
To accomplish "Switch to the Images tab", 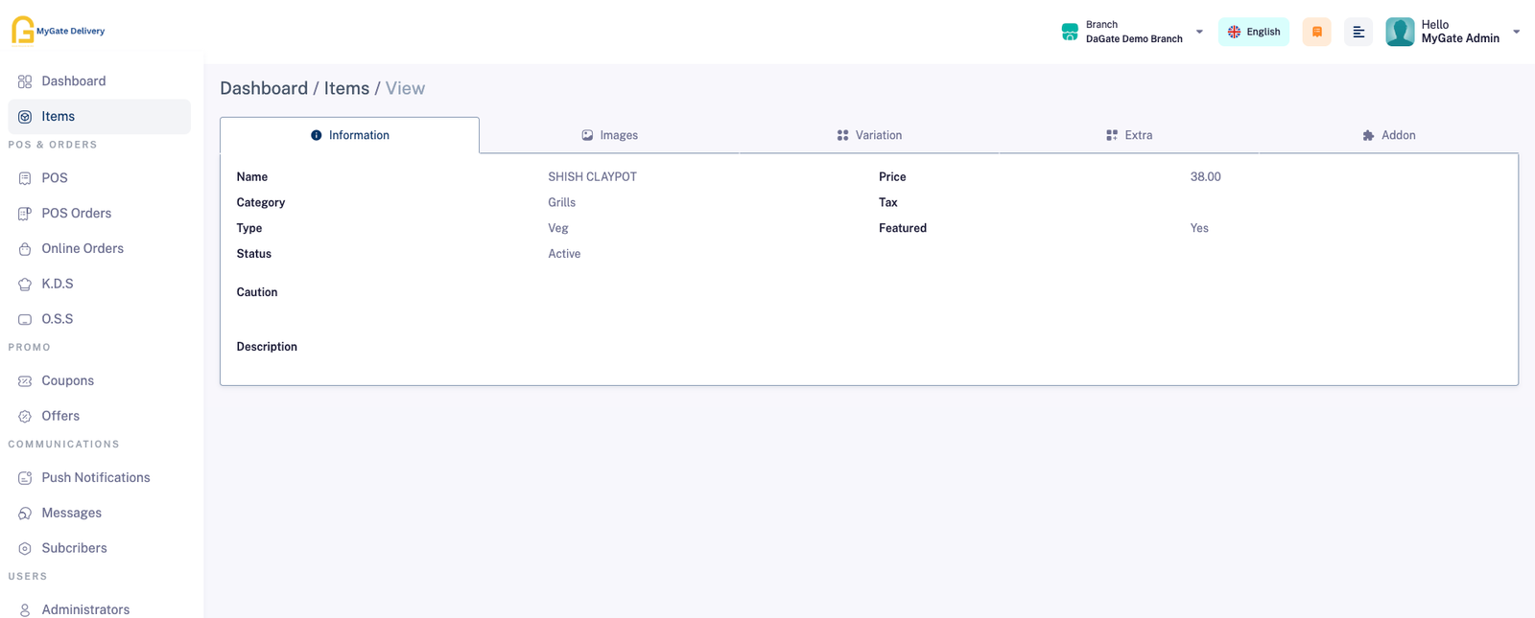I will [x=609, y=135].
